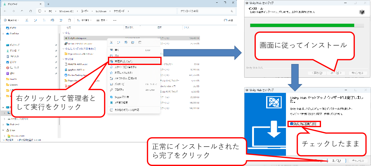Click the Copy icon in Explorer toolbar
This screenshot has height=166, width=371.
point(35,20)
